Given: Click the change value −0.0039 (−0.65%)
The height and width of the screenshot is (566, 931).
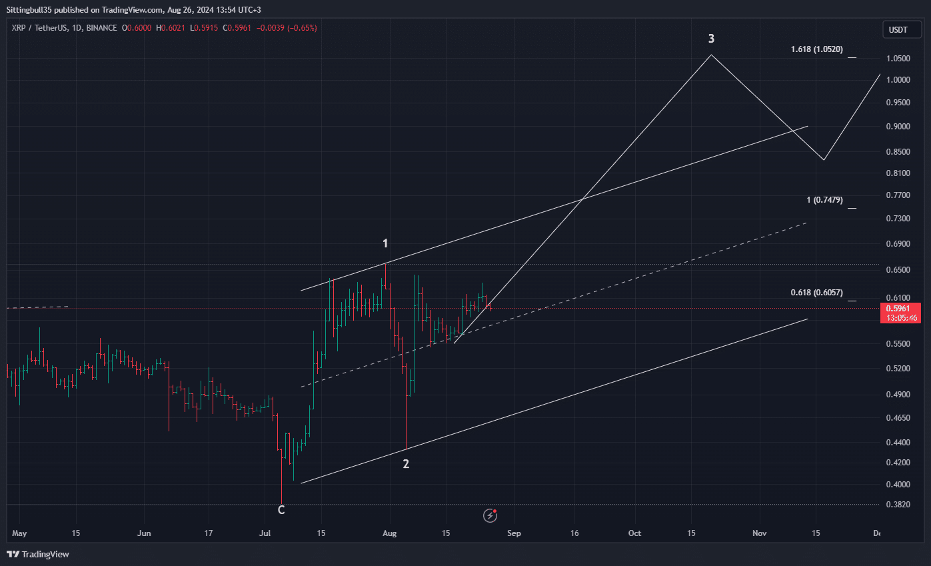Looking at the screenshot, I should (x=287, y=28).
